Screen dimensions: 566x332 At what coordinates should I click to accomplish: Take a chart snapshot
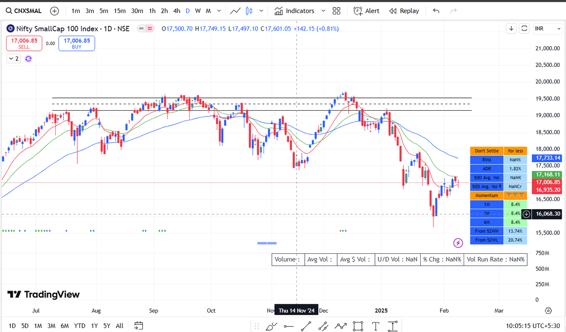[524, 28]
